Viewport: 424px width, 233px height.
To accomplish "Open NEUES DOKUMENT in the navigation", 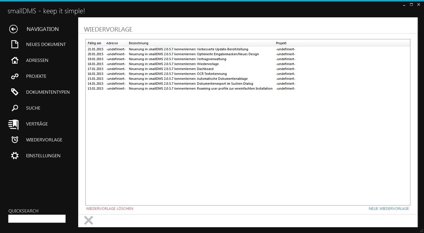I will point(46,45).
